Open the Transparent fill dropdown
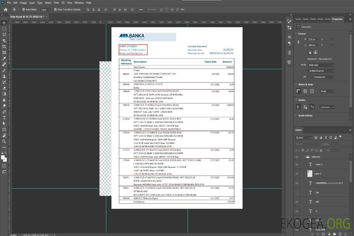The width and height of the screenshot is (354, 236). (x=323, y=77)
